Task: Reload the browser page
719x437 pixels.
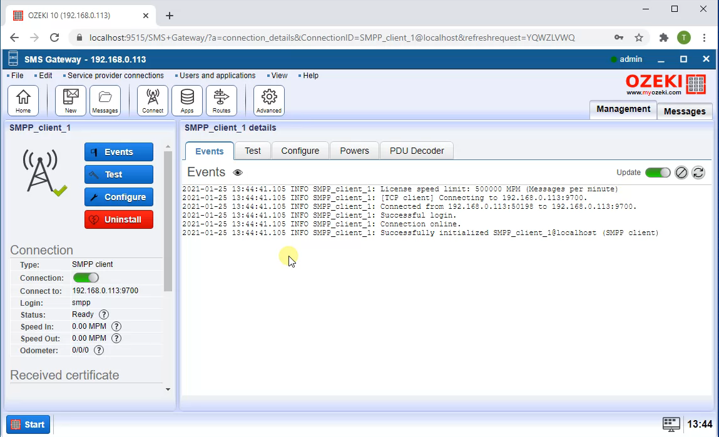Action: [54, 38]
